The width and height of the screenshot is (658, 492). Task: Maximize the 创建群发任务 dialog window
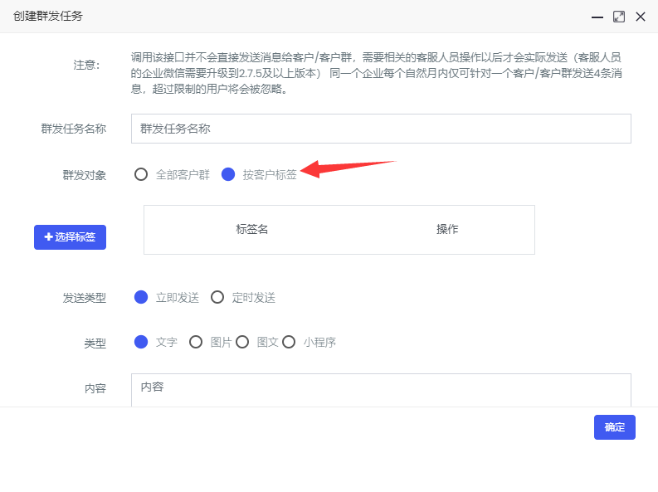click(619, 17)
